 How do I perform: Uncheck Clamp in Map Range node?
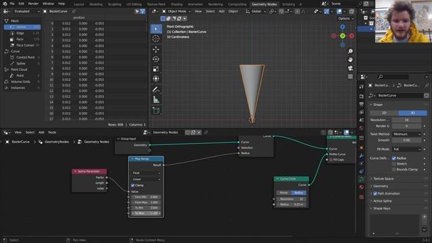(x=133, y=186)
